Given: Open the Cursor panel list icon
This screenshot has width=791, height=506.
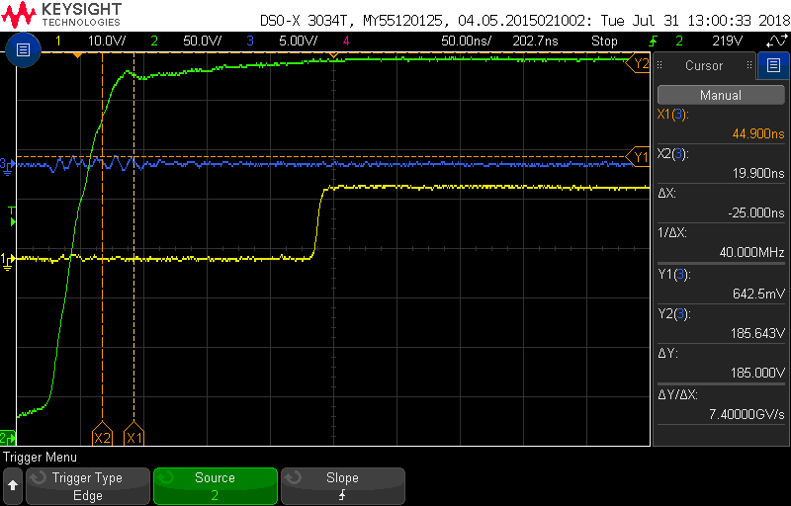Looking at the screenshot, I should tap(773, 65).
